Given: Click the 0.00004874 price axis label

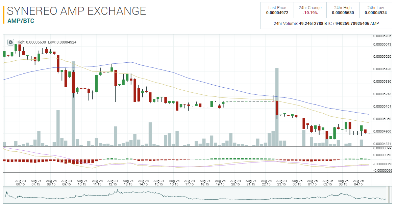Looking at the screenshot, I should click(x=382, y=144).
